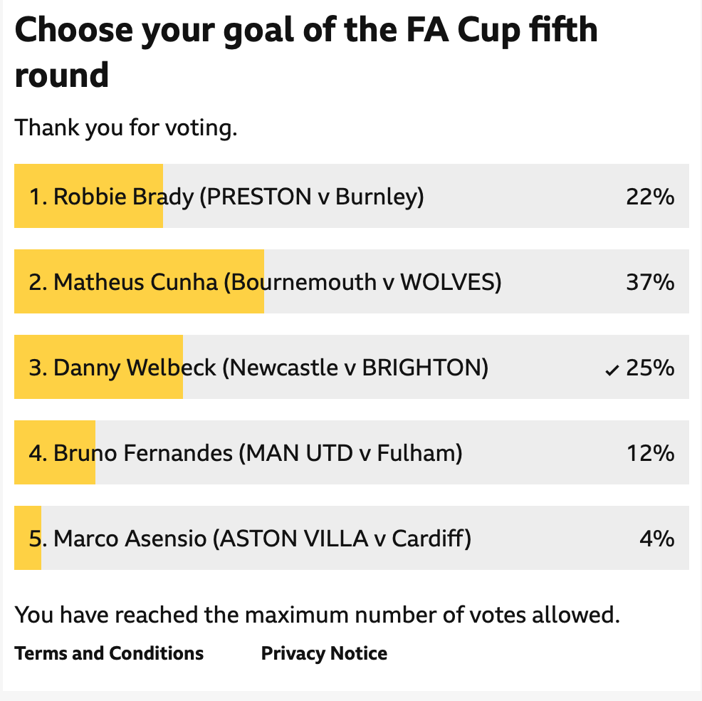
Task: Select the Matheus Cunha poll option
Action: click(x=352, y=281)
